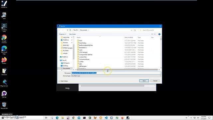Expand the File name history dropdown
213x120 pixels.
point(160,73)
